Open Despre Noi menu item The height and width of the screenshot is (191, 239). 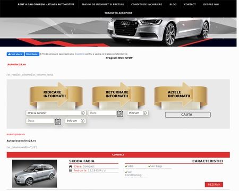211,4
